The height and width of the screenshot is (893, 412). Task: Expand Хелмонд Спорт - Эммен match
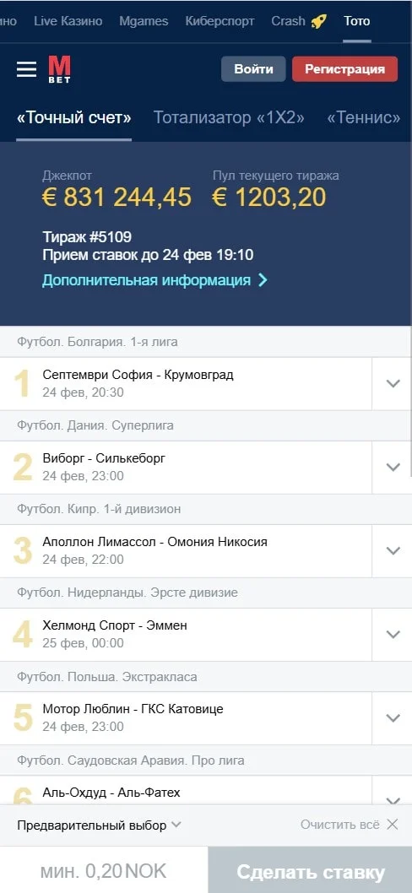coord(393,635)
